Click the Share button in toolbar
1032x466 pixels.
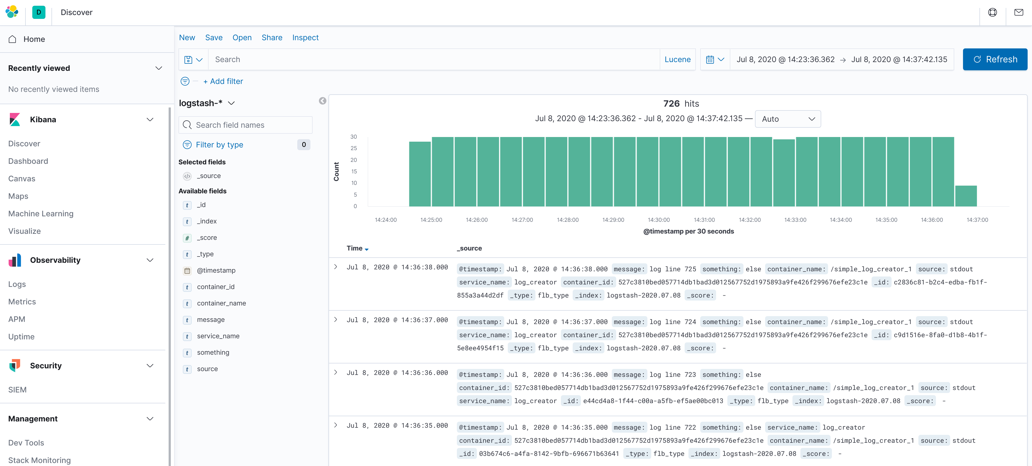(x=272, y=37)
